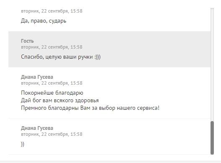
Task: Click the second 'Диана Гусева' sender name
Action: 37,128
